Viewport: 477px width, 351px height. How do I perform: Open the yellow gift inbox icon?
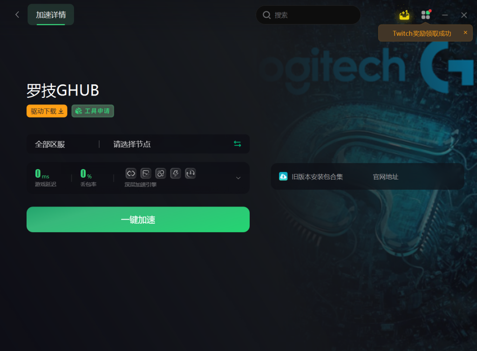point(404,14)
